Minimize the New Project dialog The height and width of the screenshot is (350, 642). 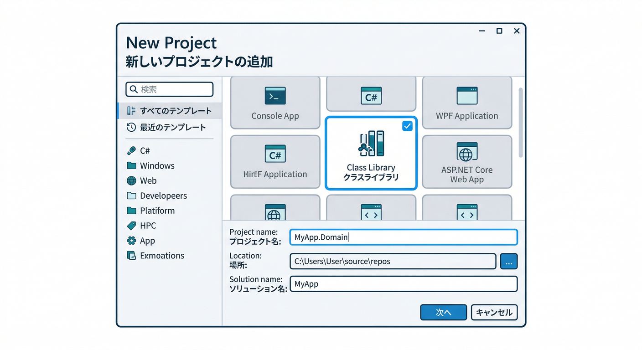point(482,31)
